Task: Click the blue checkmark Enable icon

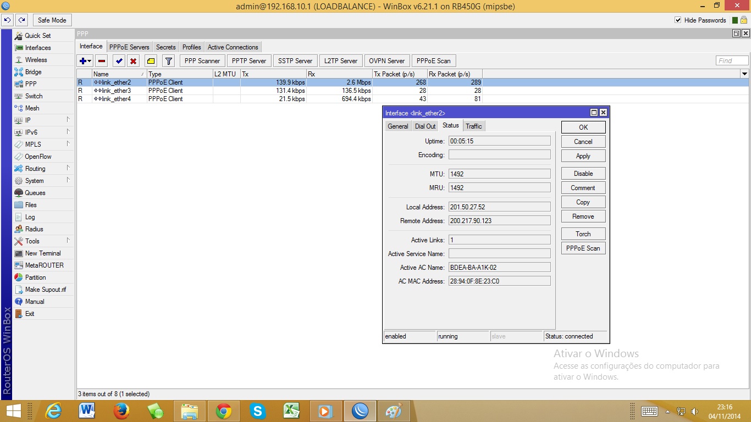Action: [x=119, y=61]
